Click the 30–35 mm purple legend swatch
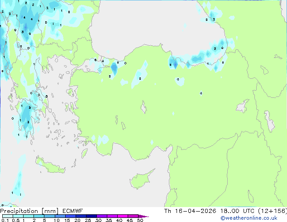The image size is (287, 222). pos(102,216)
